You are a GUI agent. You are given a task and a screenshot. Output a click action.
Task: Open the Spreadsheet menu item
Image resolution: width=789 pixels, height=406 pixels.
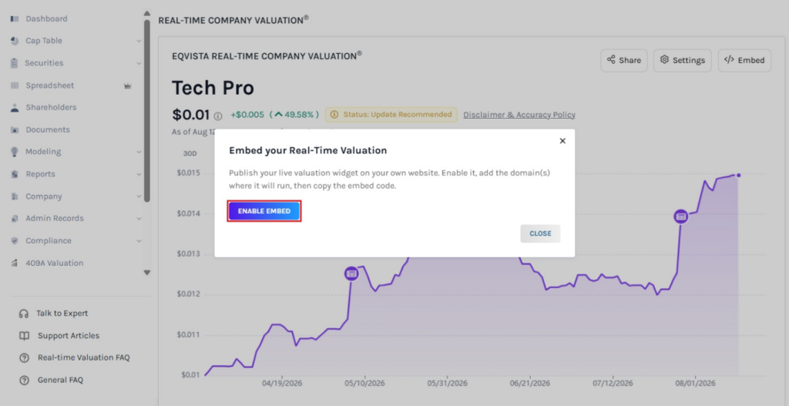pyautogui.click(x=50, y=86)
